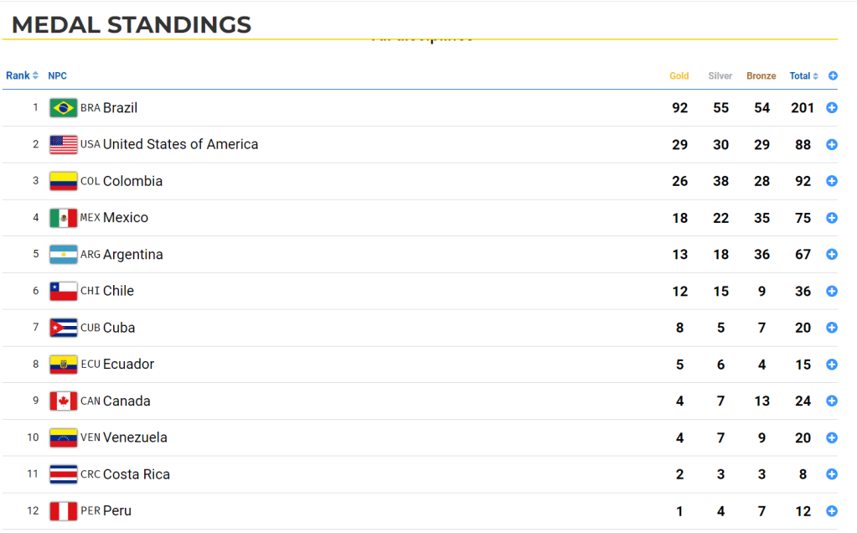Image resolution: width=857 pixels, height=533 pixels.
Task: Expand Ecuador's medal breakdown
Action: pyautogui.click(x=832, y=365)
